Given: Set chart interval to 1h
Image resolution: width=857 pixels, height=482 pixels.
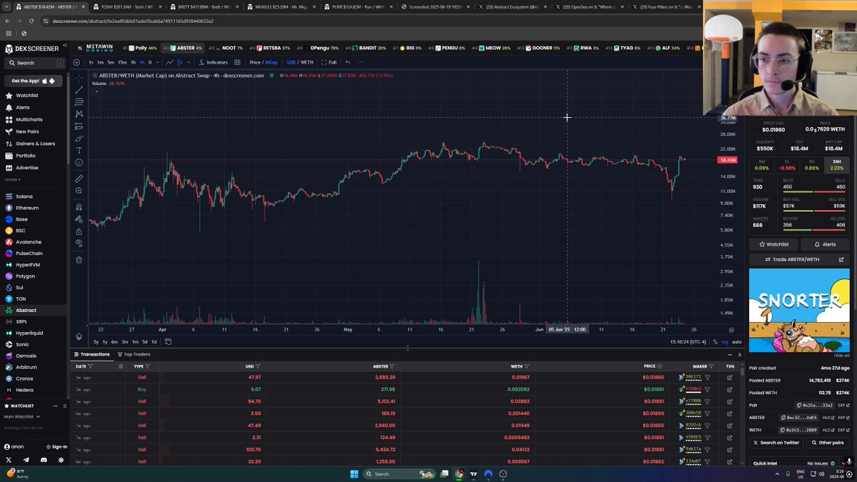Looking at the screenshot, I should pyautogui.click(x=133, y=62).
